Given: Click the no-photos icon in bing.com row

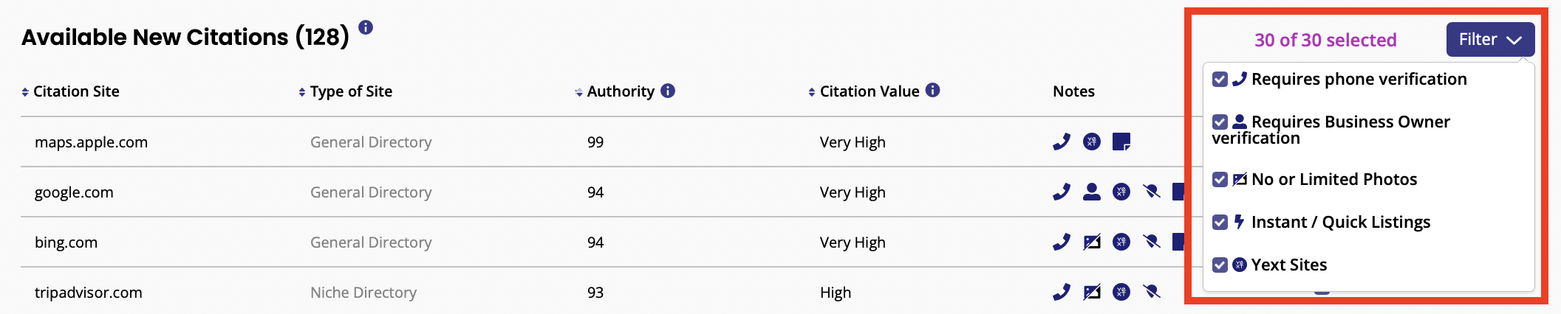Looking at the screenshot, I should click(1091, 242).
